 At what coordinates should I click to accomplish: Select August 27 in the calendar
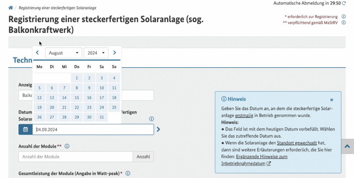click(x=52, y=117)
